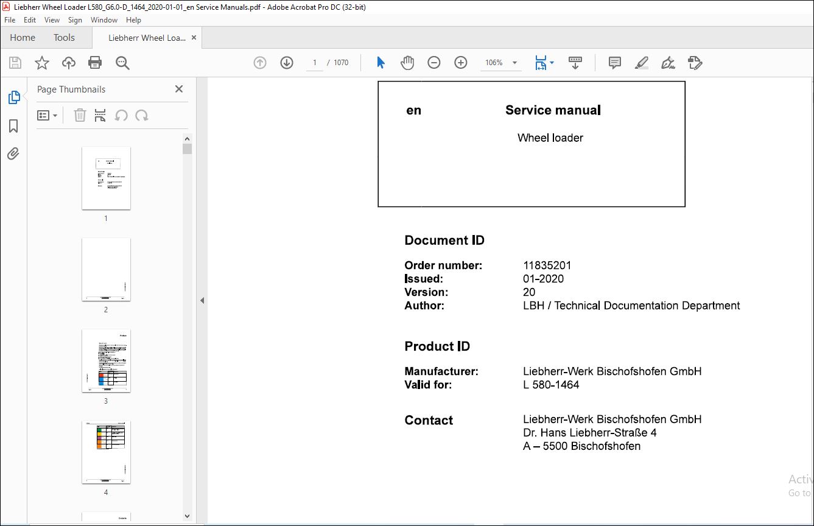Close the Page Thumbnails panel

click(x=179, y=89)
